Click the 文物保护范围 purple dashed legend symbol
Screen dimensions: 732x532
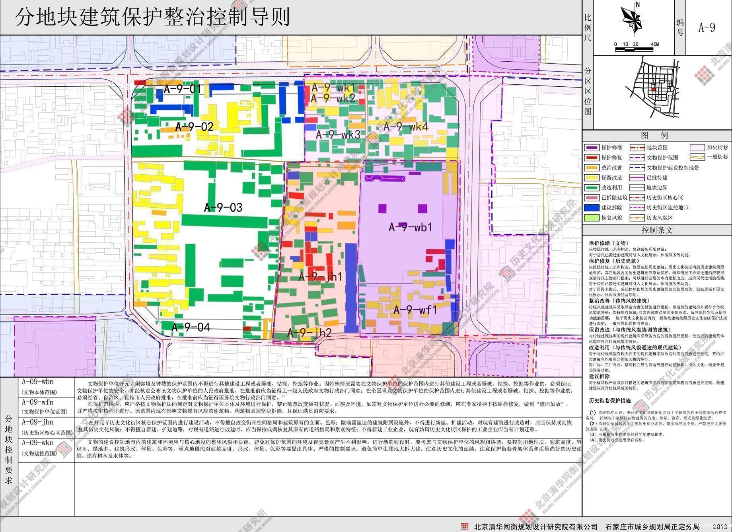pyautogui.click(x=635, y=158)
